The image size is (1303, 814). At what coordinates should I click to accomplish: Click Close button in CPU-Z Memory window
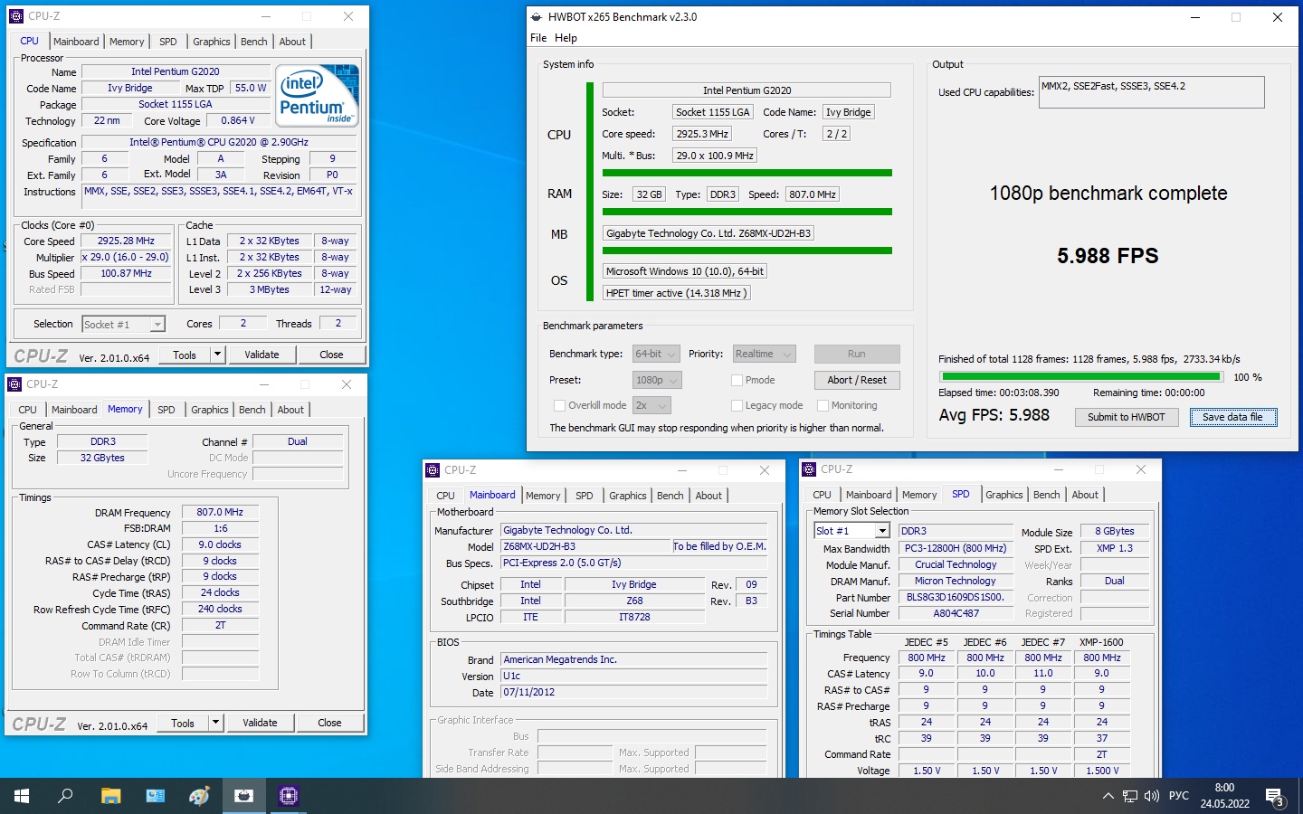329,723
